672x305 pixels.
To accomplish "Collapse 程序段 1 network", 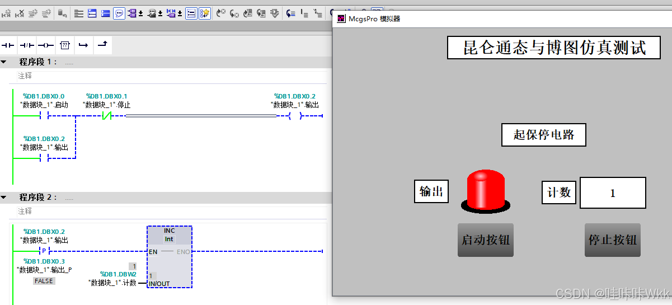I will point(4,62).
